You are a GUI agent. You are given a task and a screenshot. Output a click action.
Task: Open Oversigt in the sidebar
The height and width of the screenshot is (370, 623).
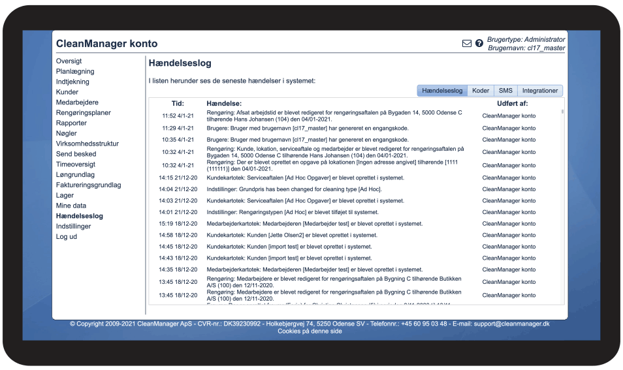coord(69,61)
